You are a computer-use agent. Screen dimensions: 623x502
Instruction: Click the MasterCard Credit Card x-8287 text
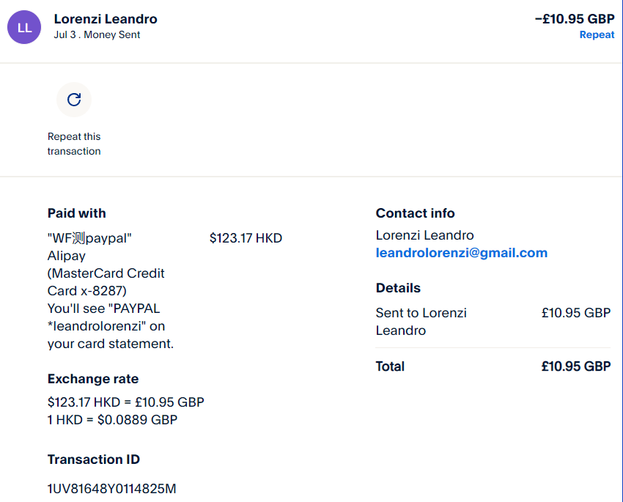(x=106, y=282)
